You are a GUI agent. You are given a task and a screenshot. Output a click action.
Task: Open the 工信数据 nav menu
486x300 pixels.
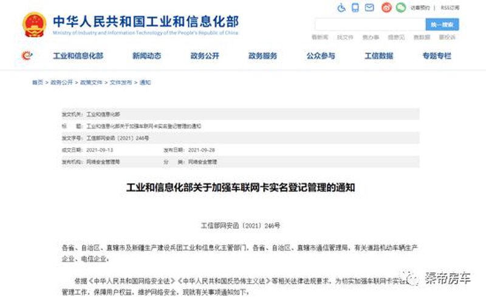(378, 56)
